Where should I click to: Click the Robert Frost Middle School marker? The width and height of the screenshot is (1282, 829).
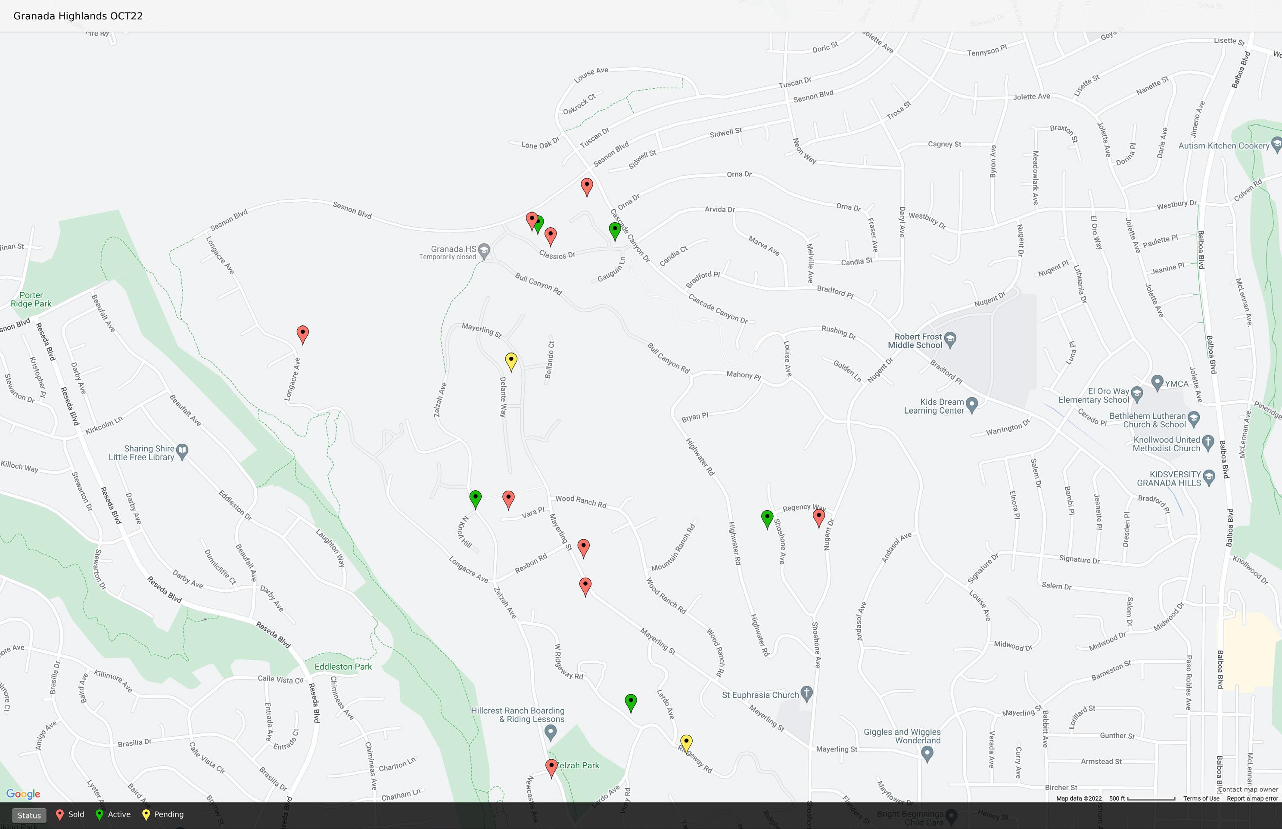tap(950, 340)
